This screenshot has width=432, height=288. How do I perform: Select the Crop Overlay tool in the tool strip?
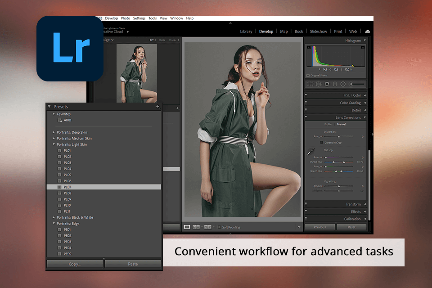tap(310, 84)
